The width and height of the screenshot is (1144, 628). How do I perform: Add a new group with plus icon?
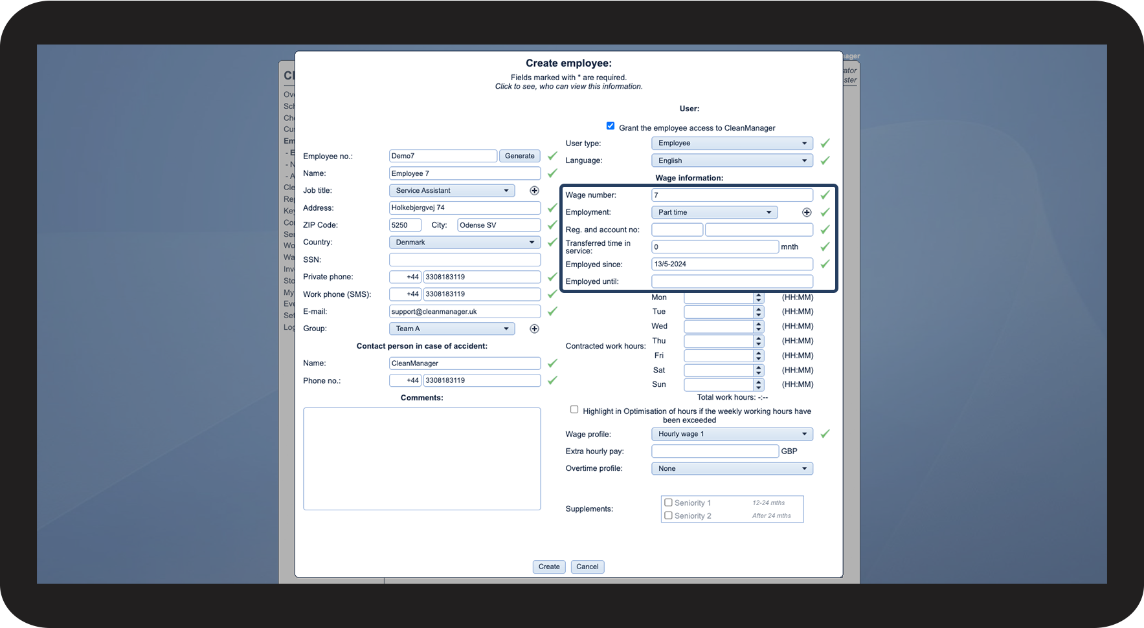coord(534,329)
